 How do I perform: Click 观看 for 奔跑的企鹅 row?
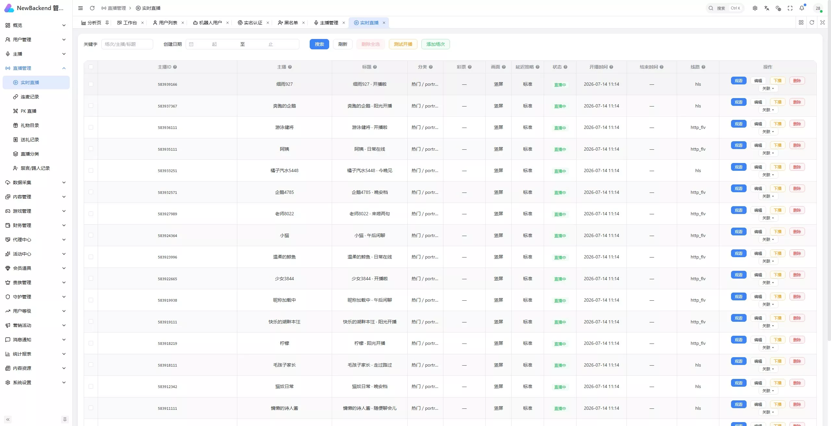pyautogui.click(x=739, y=102)
